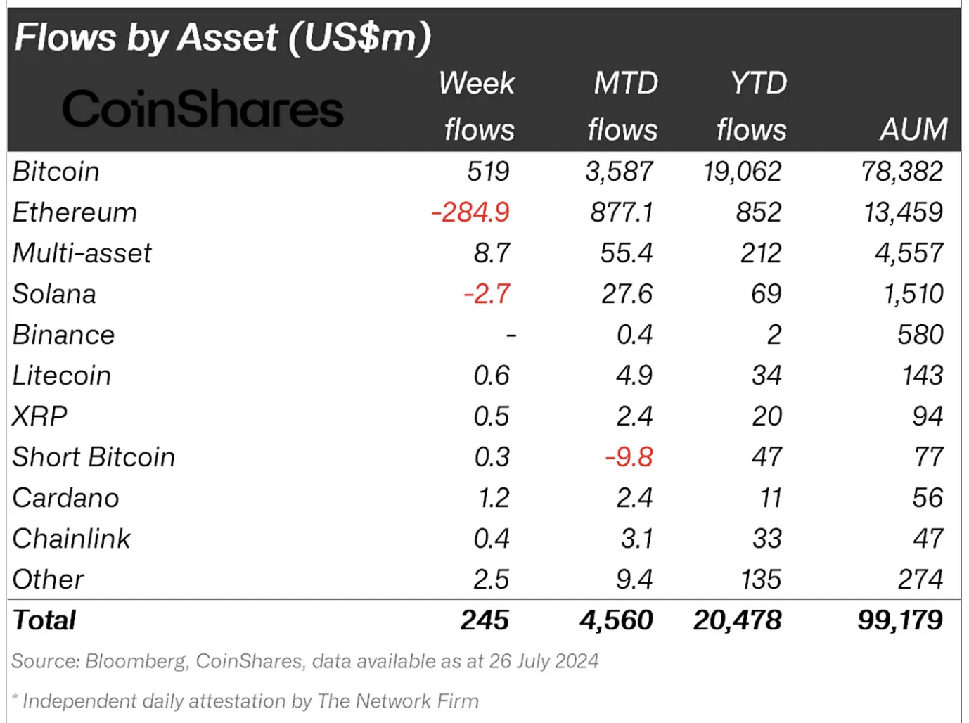The height and width of the screenshot is (723, 969).
Task: Select the Cardano row label
Action: [x=66, y=498]
